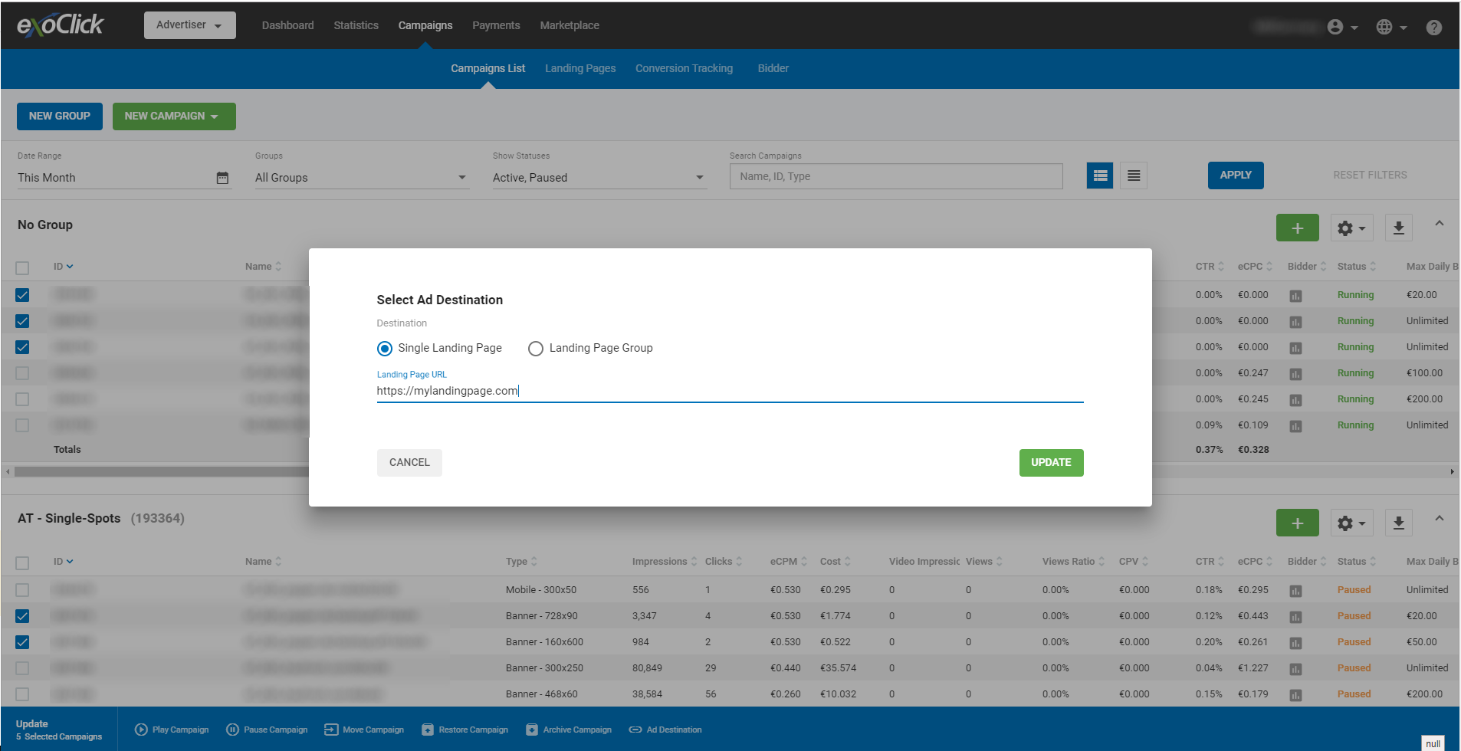Check the Banner - 300x250 campaign checkbox

pos(22,668)
